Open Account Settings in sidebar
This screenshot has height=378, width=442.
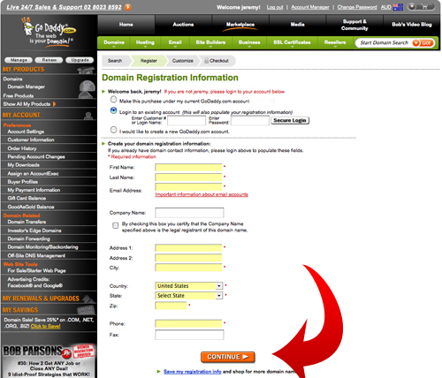26,132
